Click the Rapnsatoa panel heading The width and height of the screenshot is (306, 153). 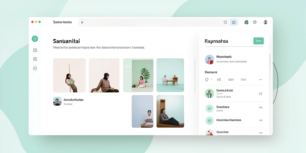[x=216, y=41]
